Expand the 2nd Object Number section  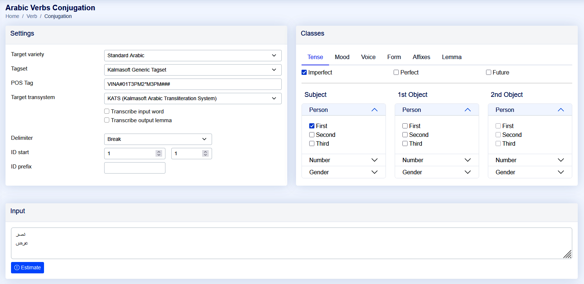pyautogui.click(x=530, y=160)
